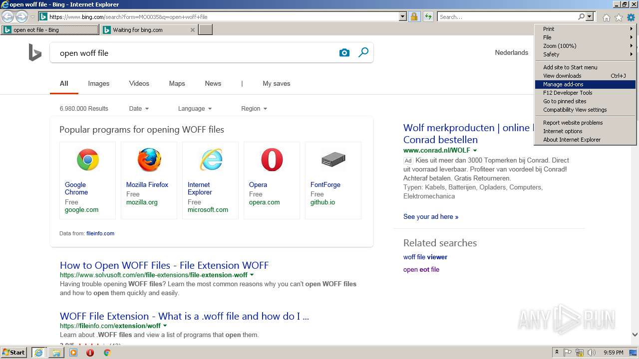The image size is (639, 359).
Task: Open Opera taskbar icon
Action: pos(90,353)
